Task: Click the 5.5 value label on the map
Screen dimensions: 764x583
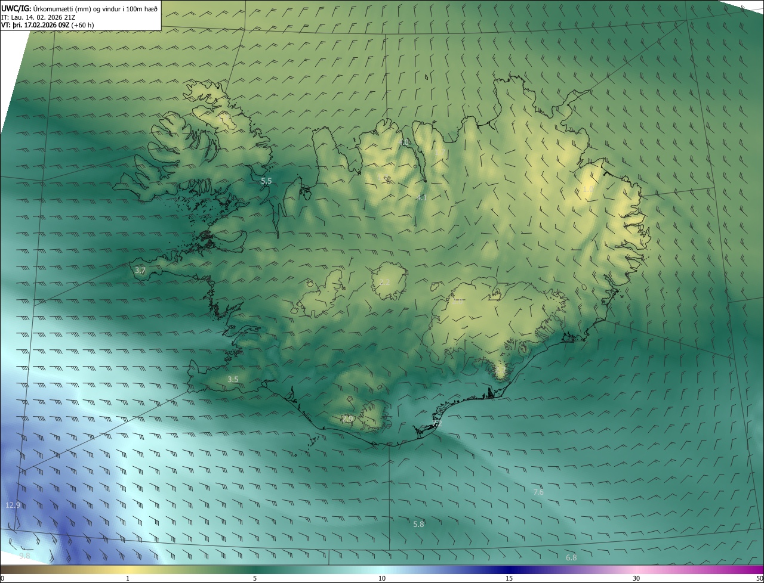Action: [266, 181]
